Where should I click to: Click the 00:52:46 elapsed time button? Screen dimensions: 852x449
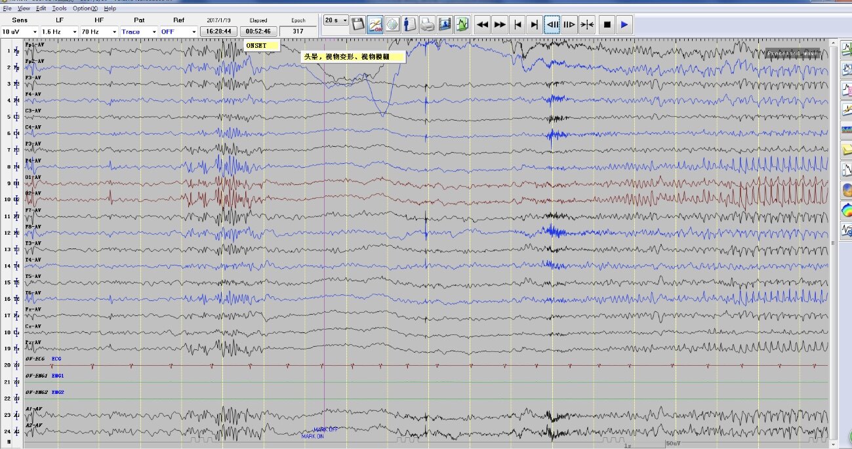(258, 31)
